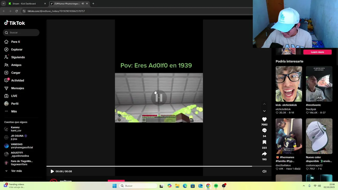Viewport: 338px width, 190px height.
Task: Focus the TikTok Buscar search field
Action: (21, 32)
